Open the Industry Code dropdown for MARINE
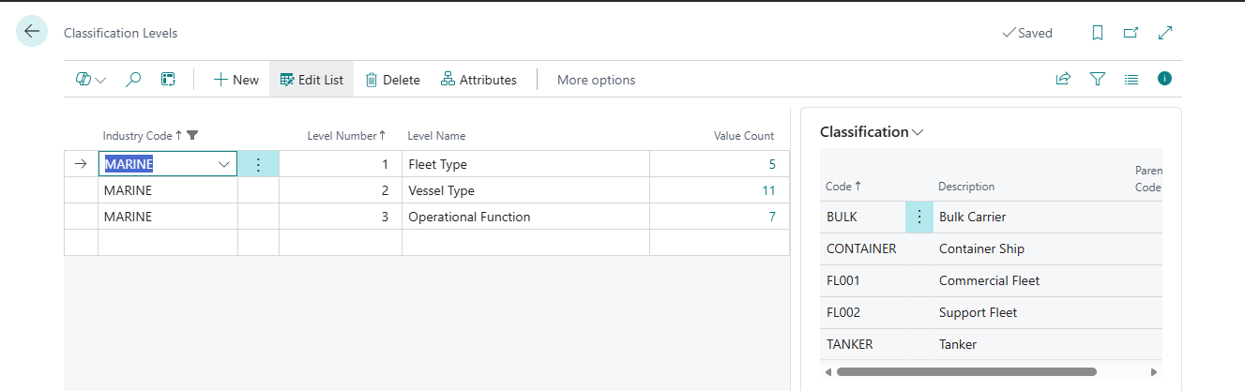 (224, 164)
